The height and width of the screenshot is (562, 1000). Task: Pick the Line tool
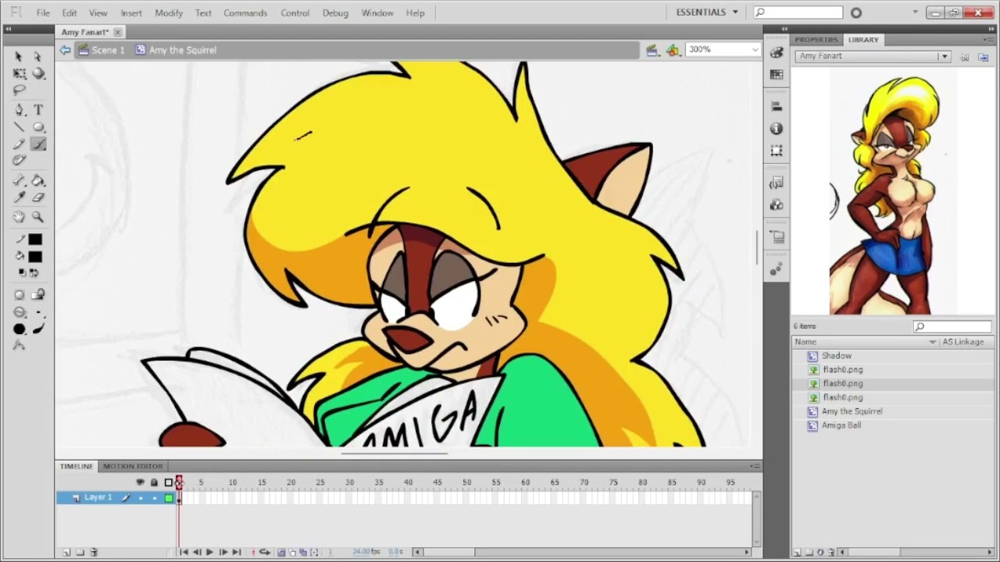click(19, 127)
